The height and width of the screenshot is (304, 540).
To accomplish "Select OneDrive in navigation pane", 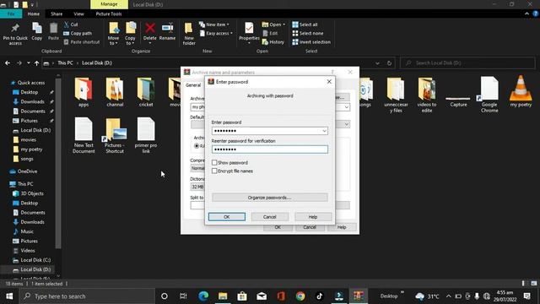I will point(24,171).
